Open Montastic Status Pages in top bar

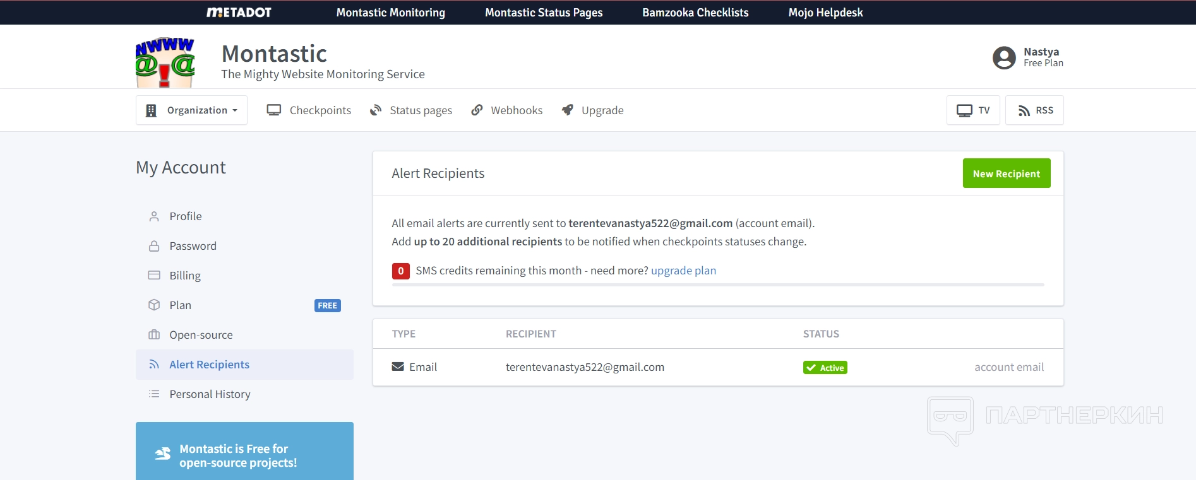(544, 13)
